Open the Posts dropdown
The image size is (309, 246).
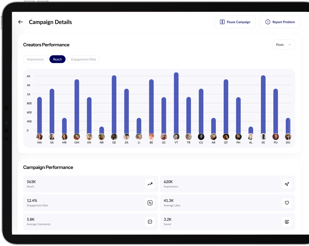point(284,45)
